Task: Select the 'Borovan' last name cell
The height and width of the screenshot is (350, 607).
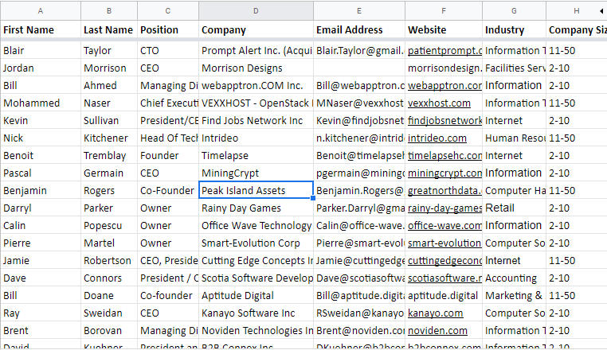Action: point(109,331)
